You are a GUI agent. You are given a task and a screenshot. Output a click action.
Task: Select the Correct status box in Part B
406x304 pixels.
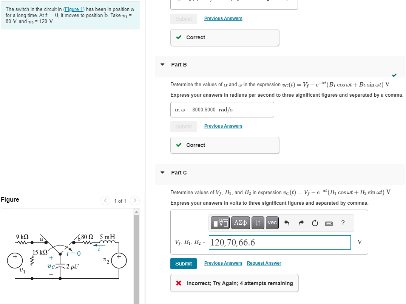(x=224, y=145)
